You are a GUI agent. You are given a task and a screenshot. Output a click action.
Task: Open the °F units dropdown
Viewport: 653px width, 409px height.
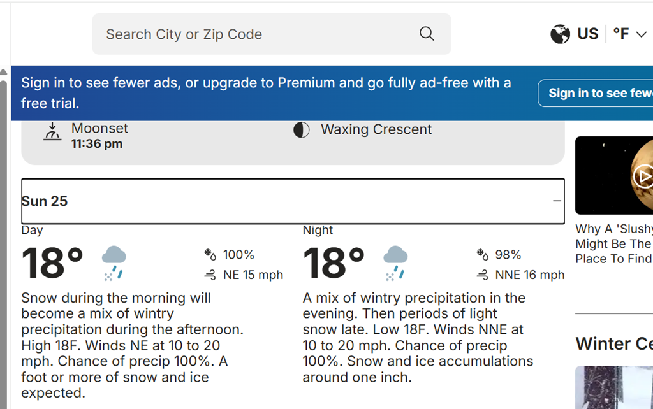click(629, 34)
